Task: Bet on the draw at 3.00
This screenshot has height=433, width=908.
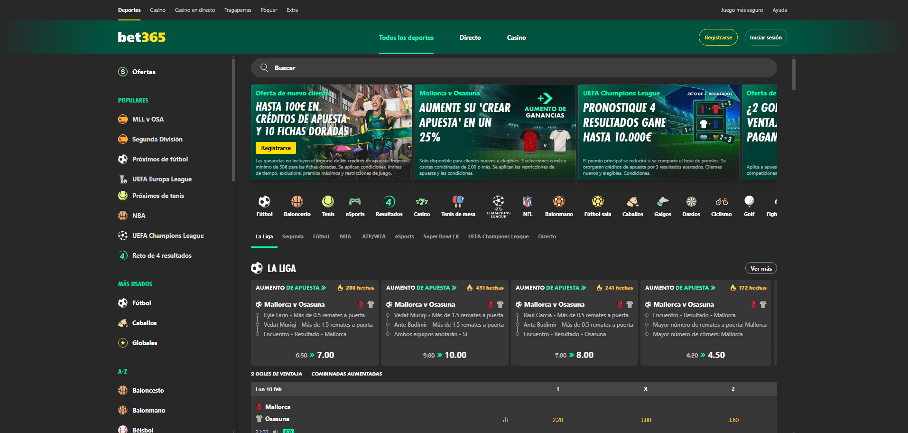Action: click(646, 420)
